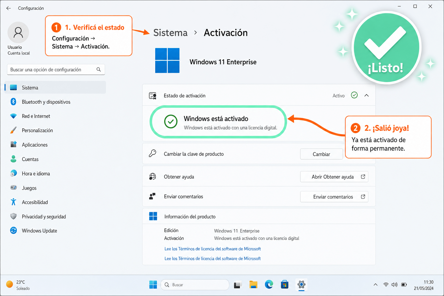The image size is (444, 296).
Task: Click the Windows logo in Información del producto
Action: (153, 216)
